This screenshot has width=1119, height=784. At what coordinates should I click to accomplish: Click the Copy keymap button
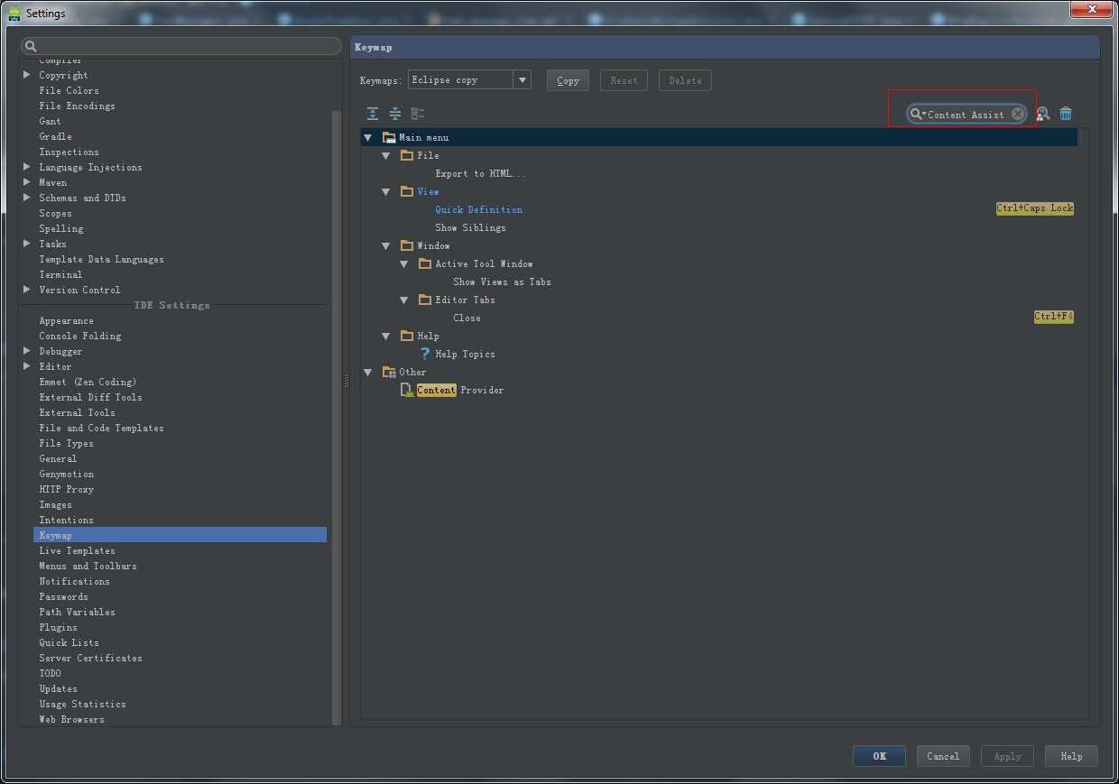click(568, 80)
